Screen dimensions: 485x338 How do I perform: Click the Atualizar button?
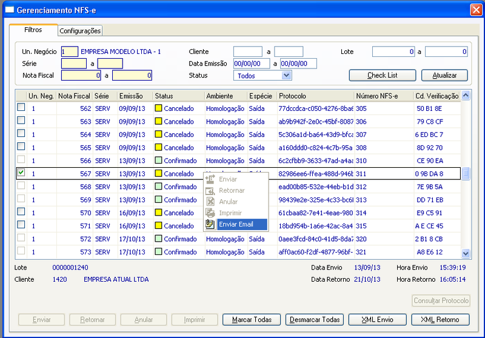(444, 75)
